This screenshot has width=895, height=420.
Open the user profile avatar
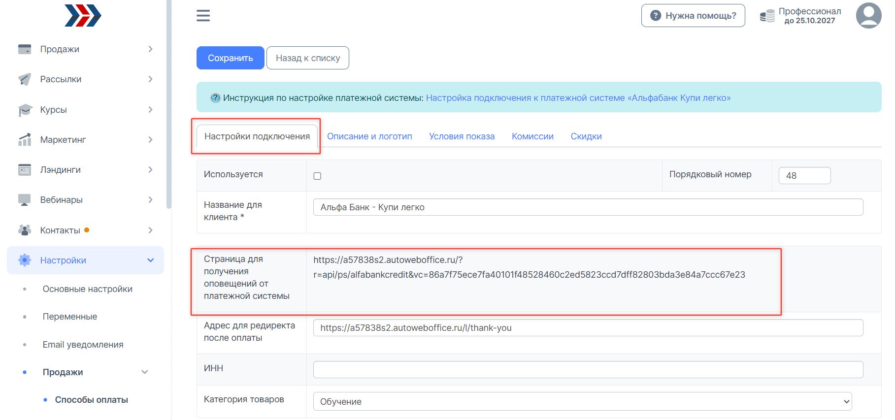pos(868,16)
